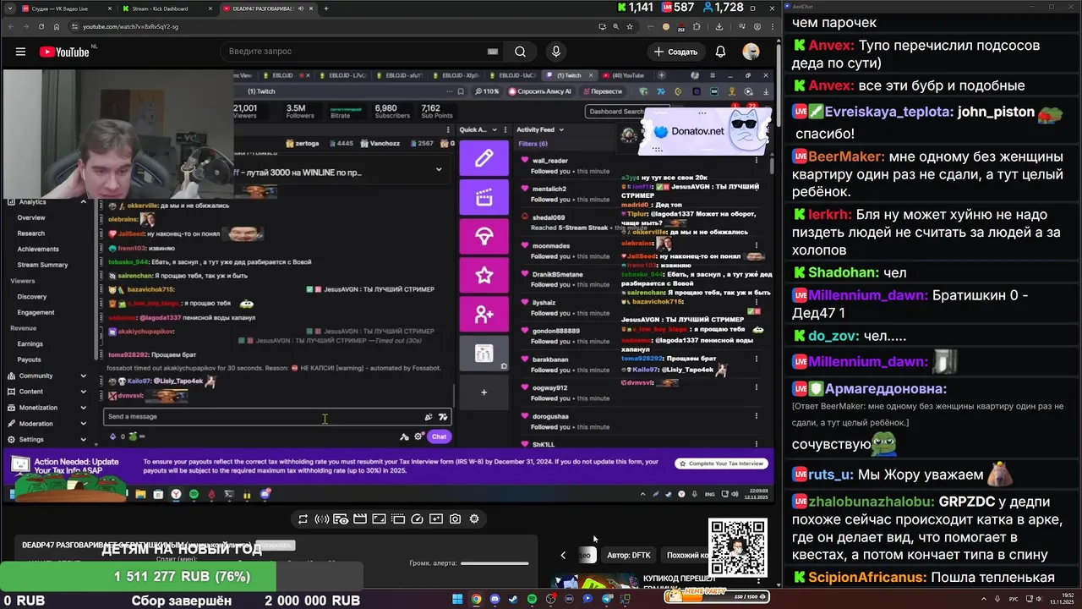Open the Windows Start button
This screenshot has height=609, width=1082.
pos(457,599)
